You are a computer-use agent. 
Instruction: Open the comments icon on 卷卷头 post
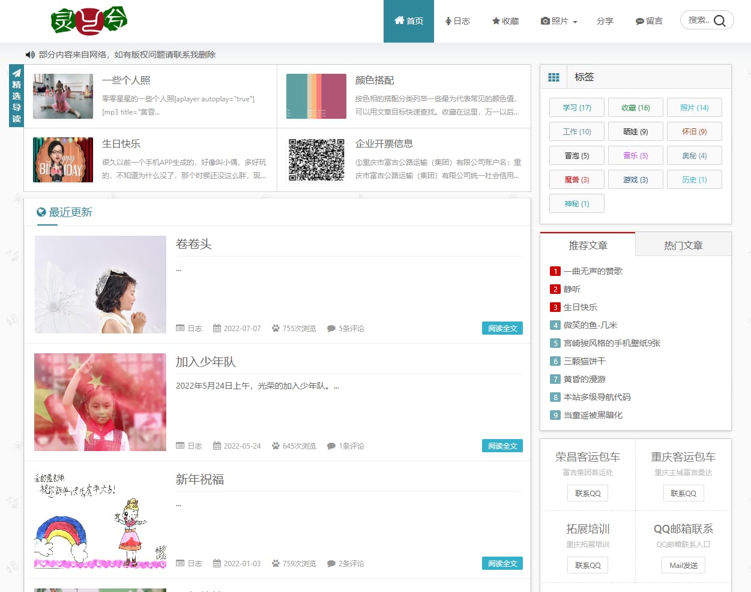tap(331, 329)
